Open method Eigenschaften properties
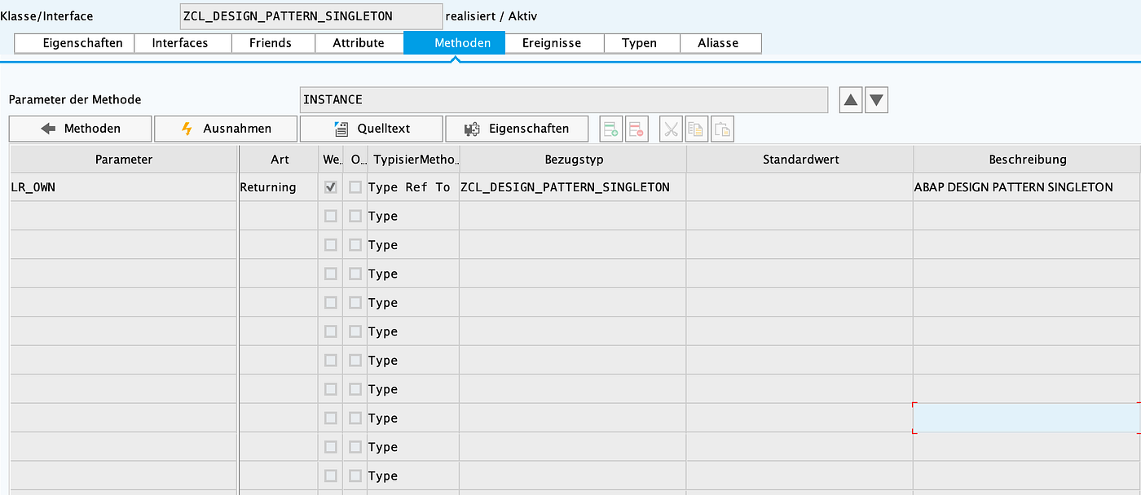This screenshot has height=495, width=1141. coord(517,128)
